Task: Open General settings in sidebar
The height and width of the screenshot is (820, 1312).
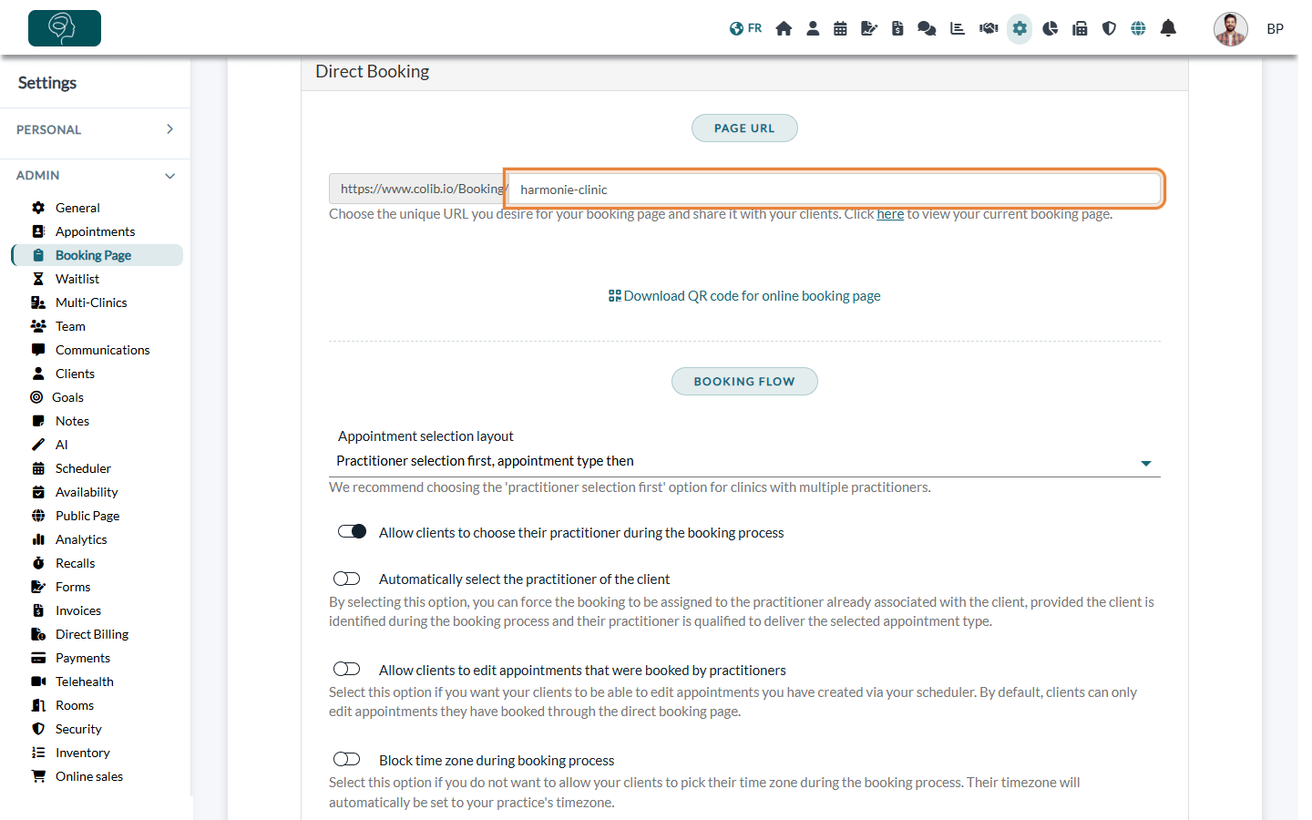Action: pos(77,208)
